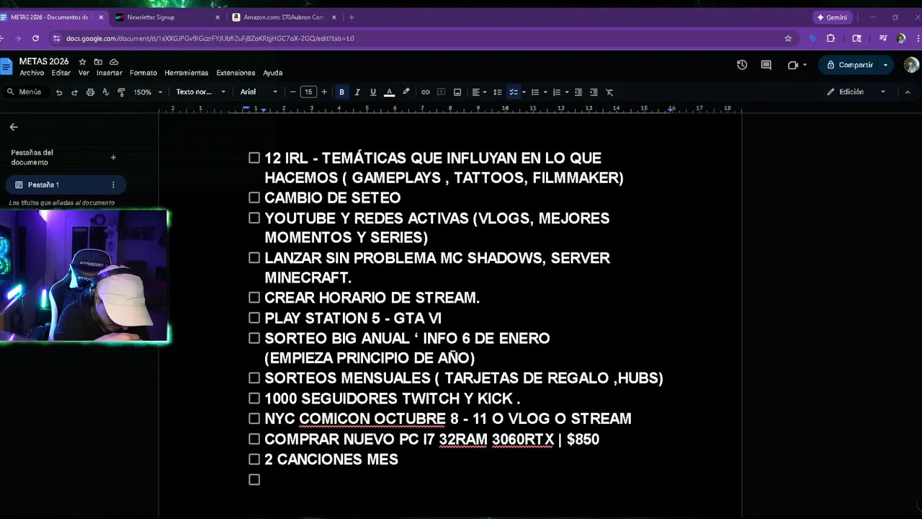Click the numbered list icon
The height and width of the screenshot is (519, 922).
tap(557, 92)
